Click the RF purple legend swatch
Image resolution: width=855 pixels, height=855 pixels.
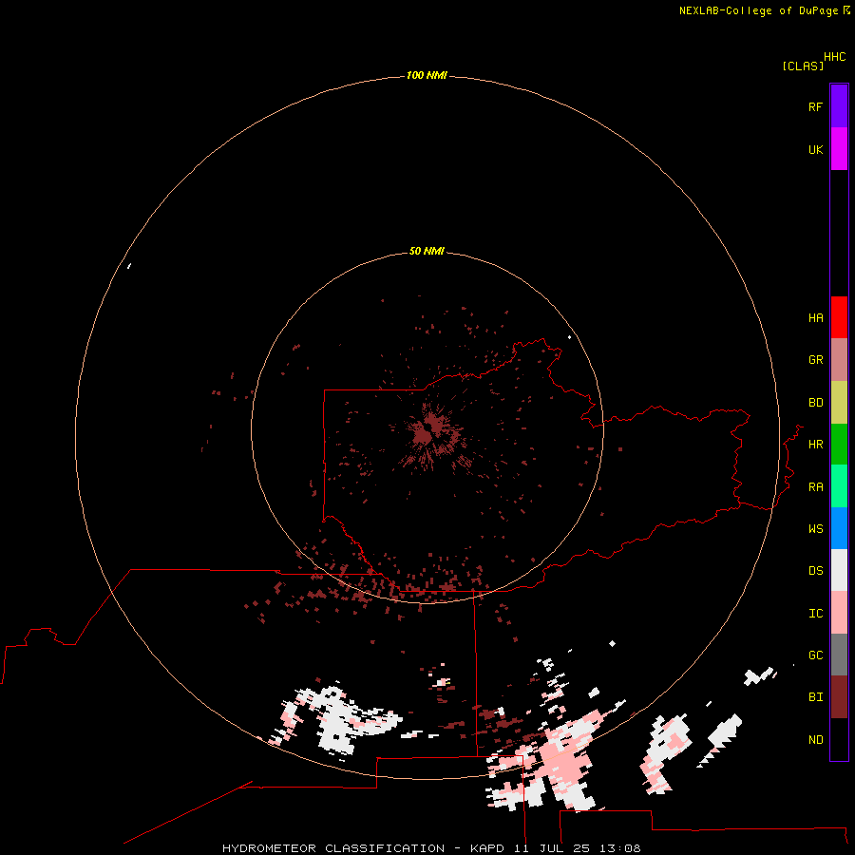click(839, 106)
